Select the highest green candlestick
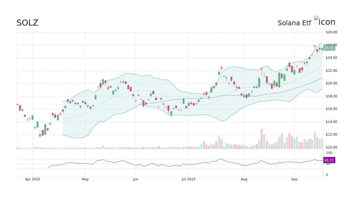The image size is (352, 198). coord(315,46)
